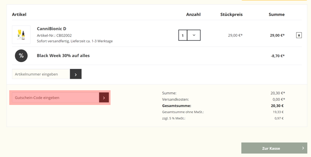
Task: Apply voucher code with arrow button
Action: click(104, 97)
